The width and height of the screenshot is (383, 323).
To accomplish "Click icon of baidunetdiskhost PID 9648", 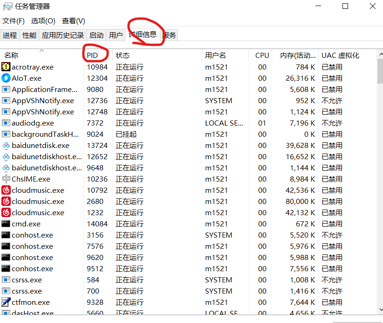I will point(6,168).
